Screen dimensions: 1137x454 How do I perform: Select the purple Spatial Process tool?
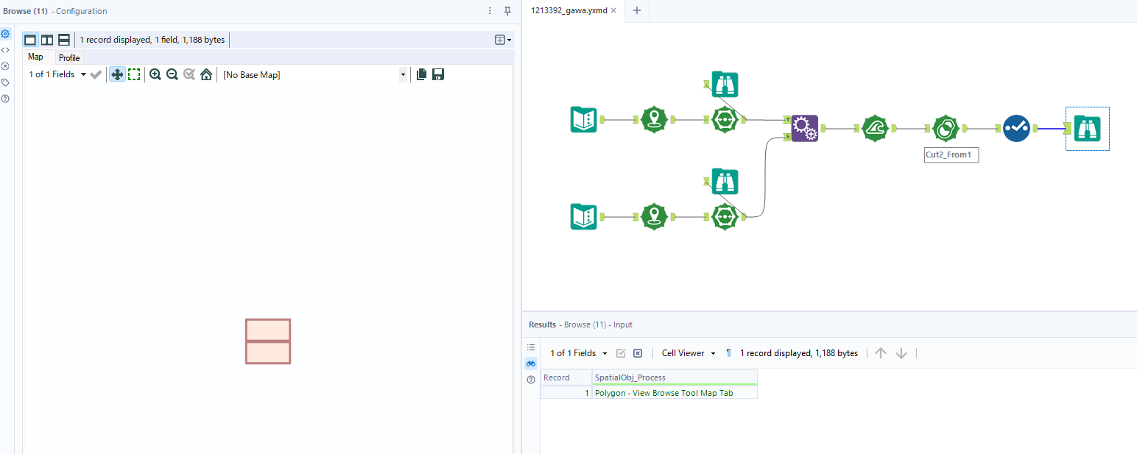tap(805, 128)
